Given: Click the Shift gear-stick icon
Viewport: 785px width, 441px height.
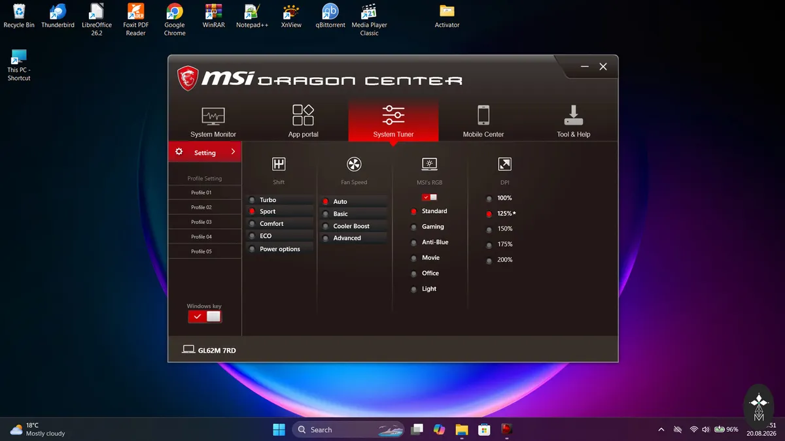Looking at the screenshot, I should click(x=279, y=164).
